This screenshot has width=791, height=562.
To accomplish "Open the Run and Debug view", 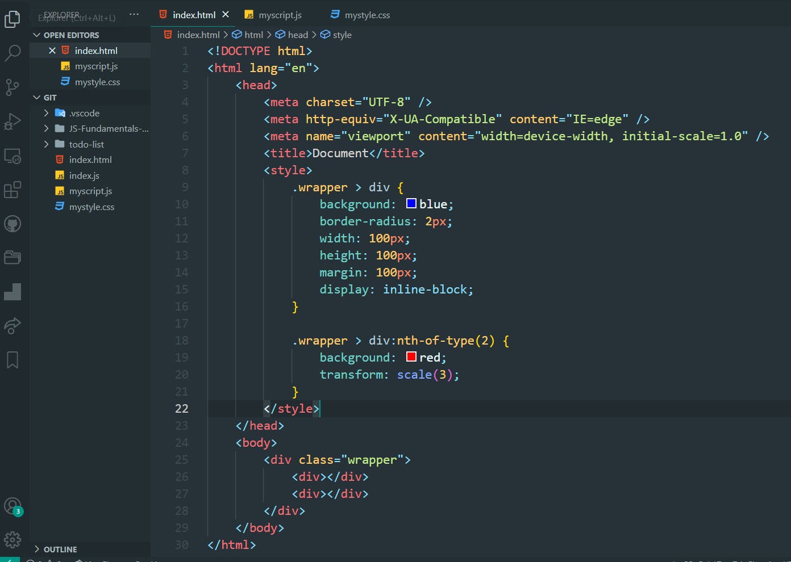I will coord(13,121).
